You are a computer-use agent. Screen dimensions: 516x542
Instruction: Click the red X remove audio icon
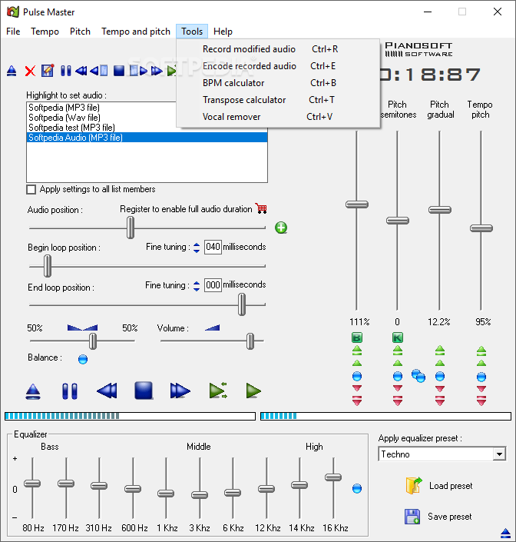(30, 71)
